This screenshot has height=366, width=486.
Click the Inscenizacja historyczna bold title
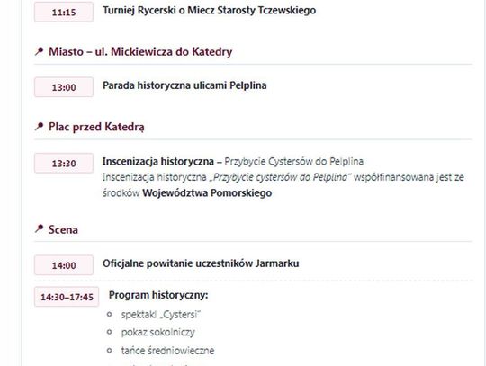point(158,161)
